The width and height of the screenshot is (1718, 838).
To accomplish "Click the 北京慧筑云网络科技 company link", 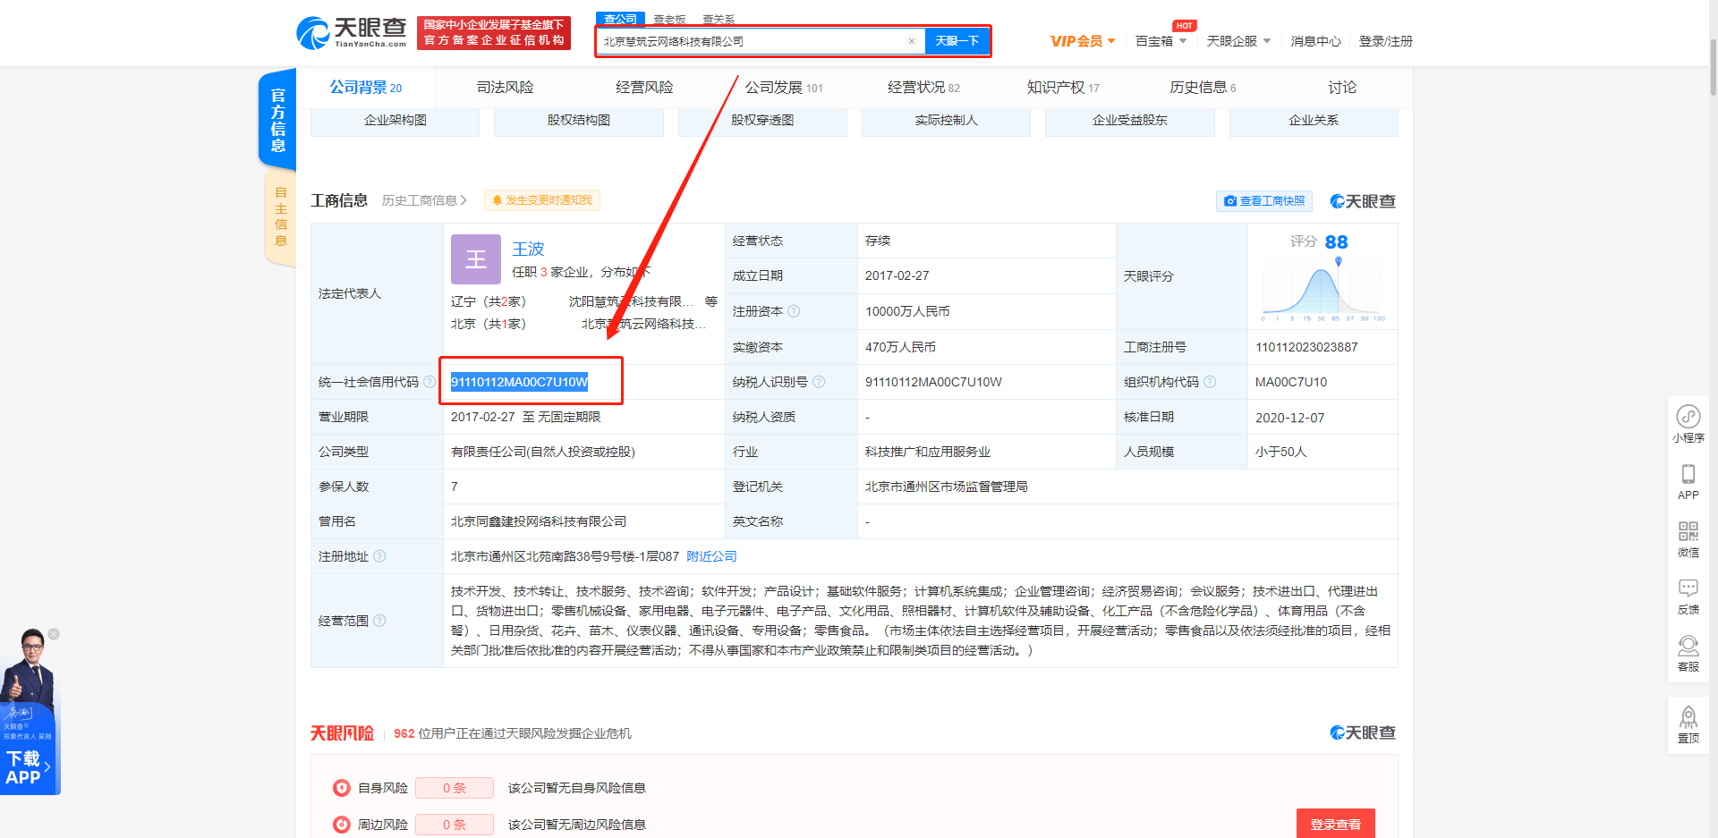I will click(643, 324).
